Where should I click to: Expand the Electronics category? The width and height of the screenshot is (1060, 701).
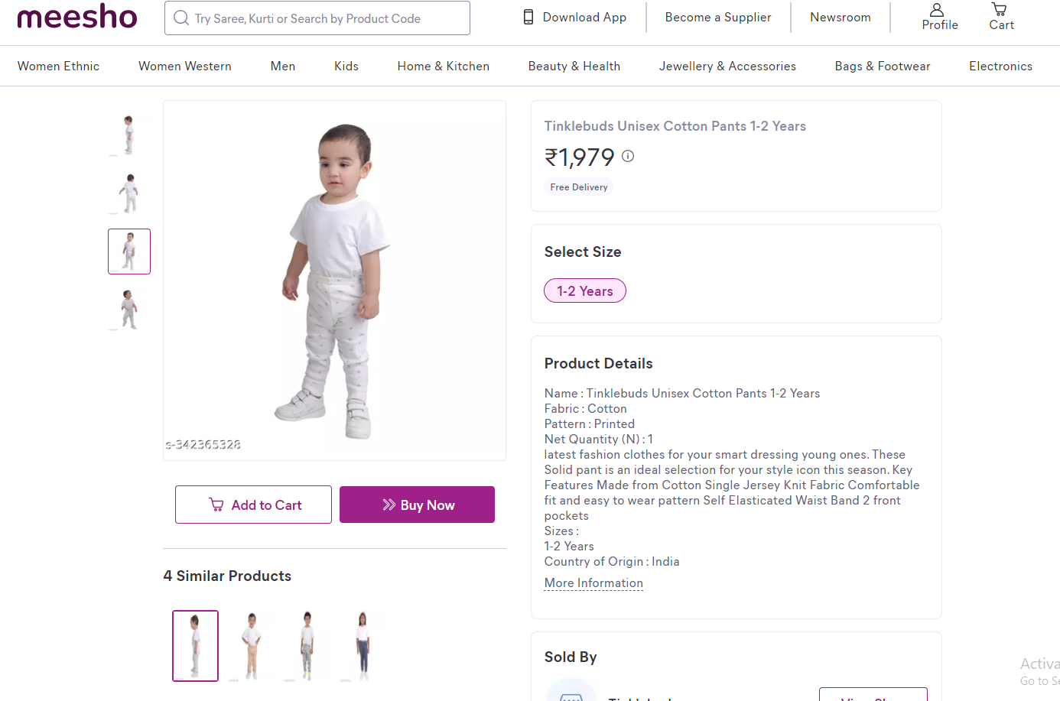[x=1000, y=67]
